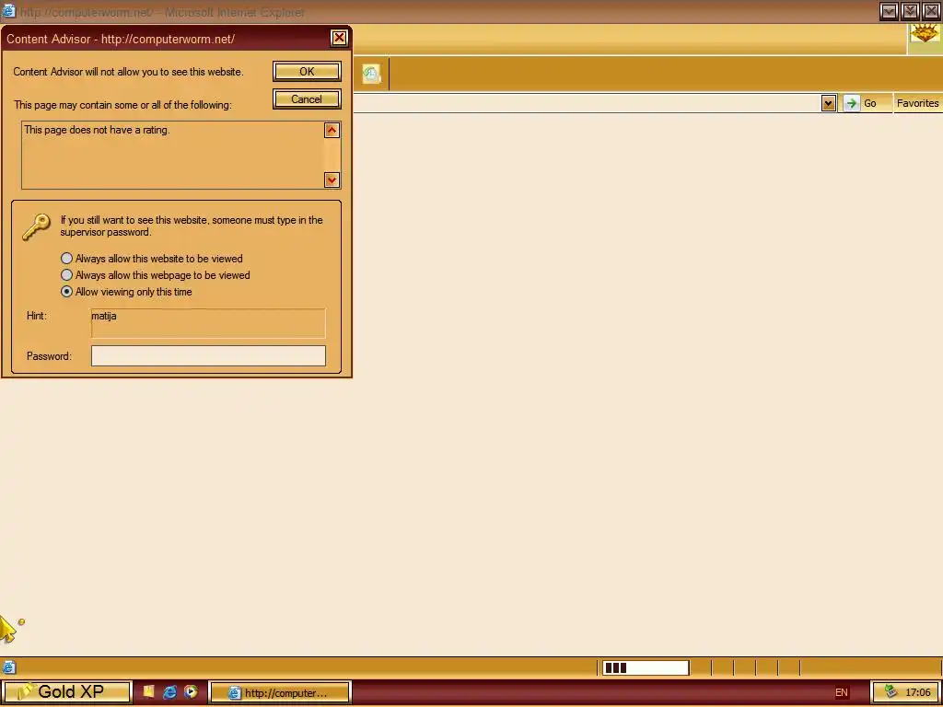Click the 17:06 clock in the system tray
This screenshot has height=707, width=943.
tap(917, 692)
